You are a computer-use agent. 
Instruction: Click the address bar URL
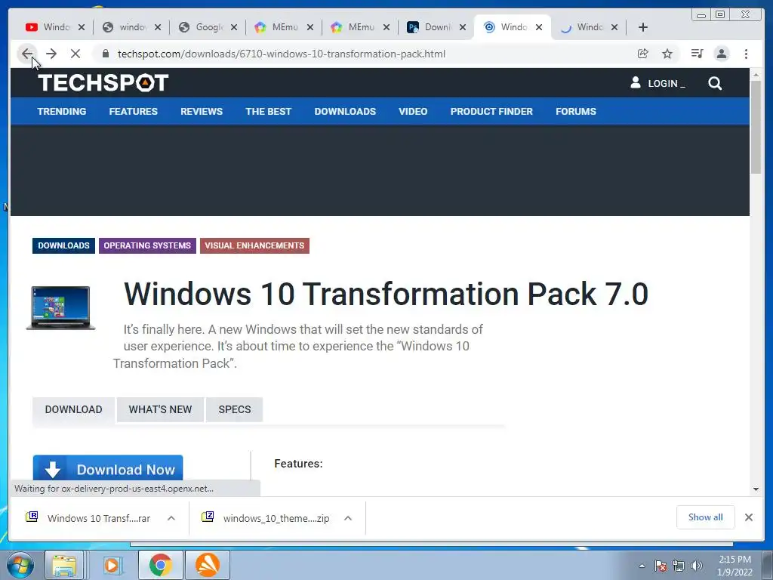tap(282, 54)
